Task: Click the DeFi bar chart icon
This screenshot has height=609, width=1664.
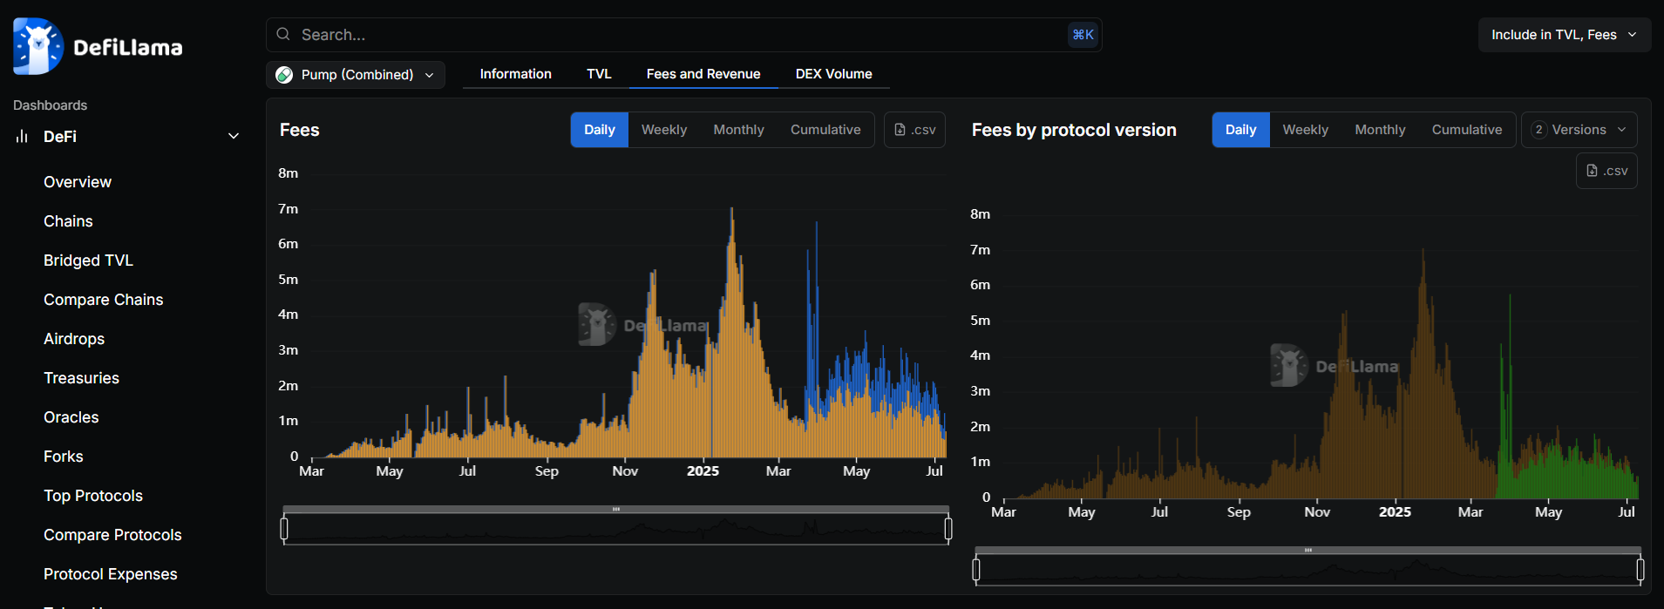Action: [x=22, y=137]
